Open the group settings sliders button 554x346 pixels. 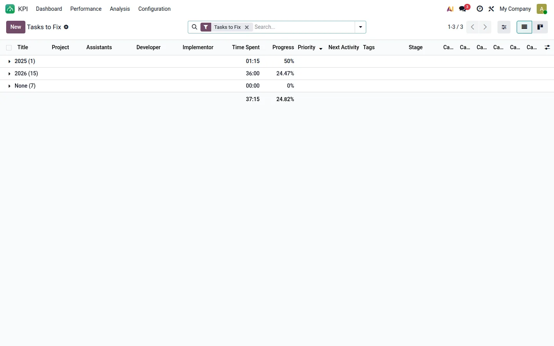pyautogui.click(x=504, y=27)
